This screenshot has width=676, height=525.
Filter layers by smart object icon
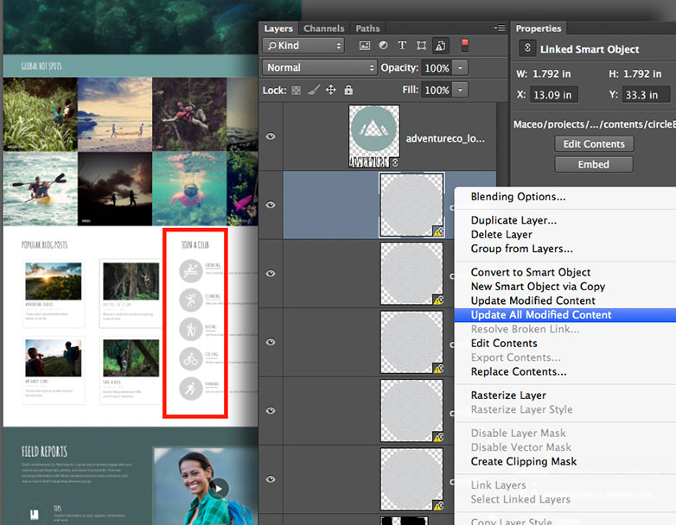[440, 45]
